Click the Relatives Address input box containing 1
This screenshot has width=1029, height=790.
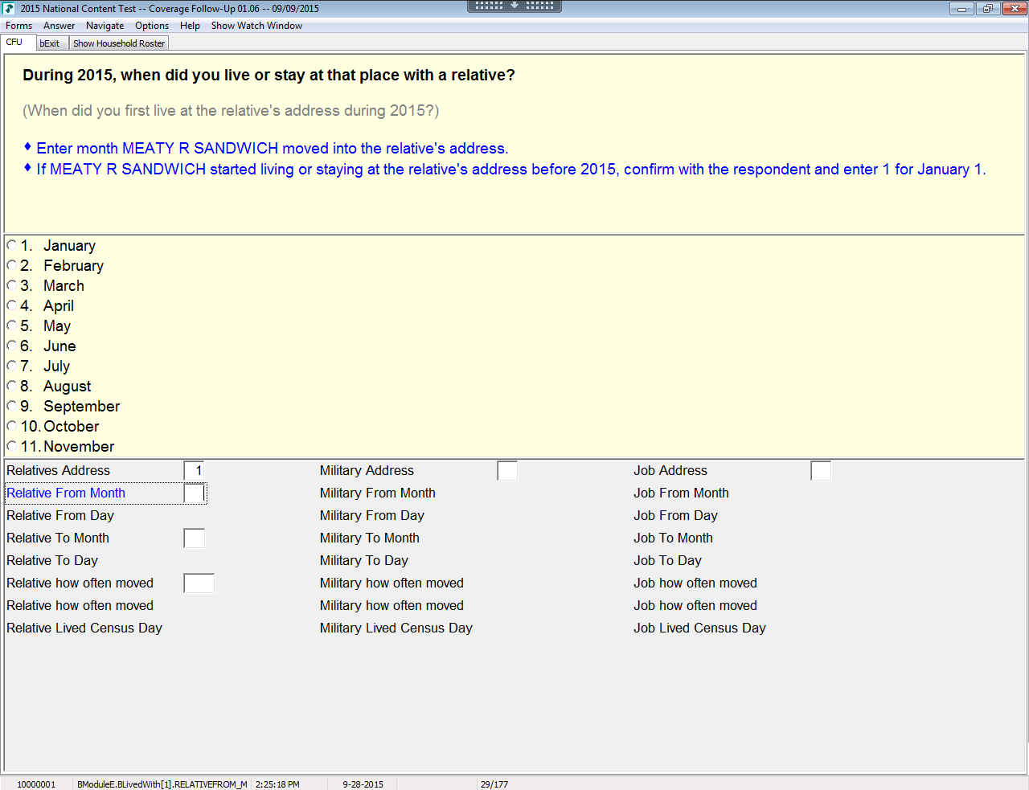click(x=195, y=471)
